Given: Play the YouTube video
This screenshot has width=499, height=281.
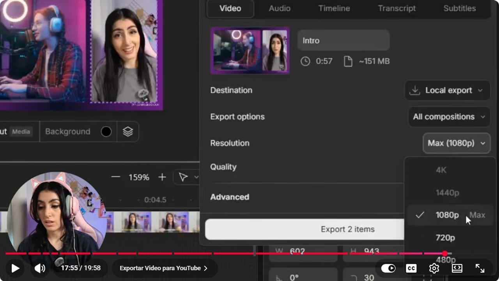Looking at the screenshot, I should coord(15,268).
